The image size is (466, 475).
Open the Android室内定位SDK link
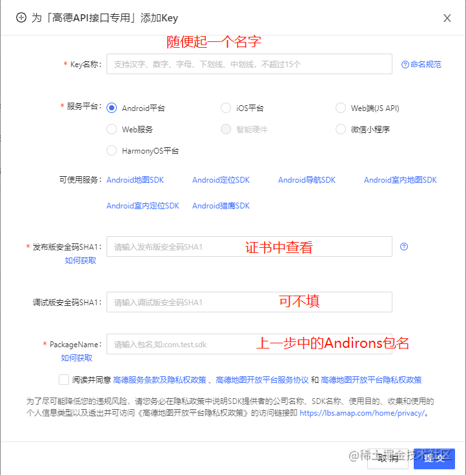click(x=143, y=206)
